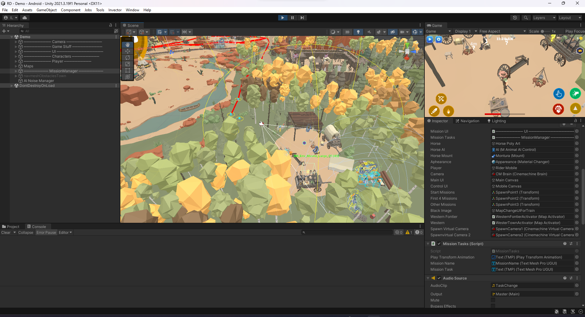The image size is (585, 317).
Task: Open the Account menu icon in the top toolbar
Action: [x=10, y=18]
